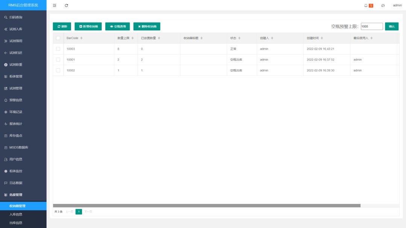Collapse the 危废管理 sidebar group
Screen dimensions: 406x228
coord(23,195)
